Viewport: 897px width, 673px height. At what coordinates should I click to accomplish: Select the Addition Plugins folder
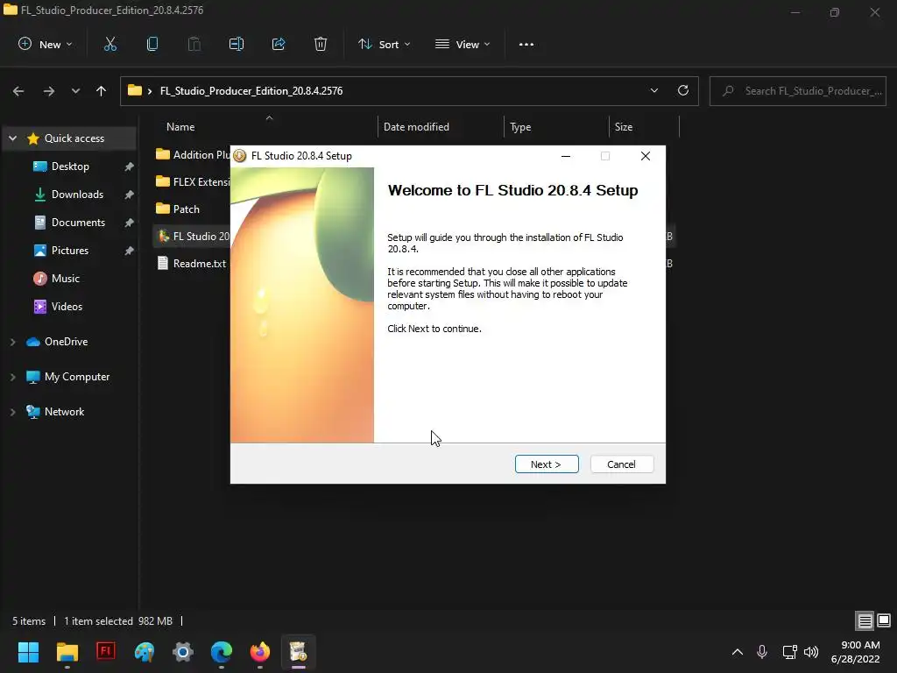[192, 155]
